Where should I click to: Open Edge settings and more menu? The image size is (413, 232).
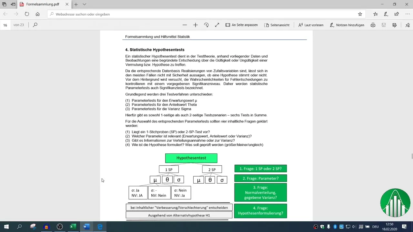[407, 14]
